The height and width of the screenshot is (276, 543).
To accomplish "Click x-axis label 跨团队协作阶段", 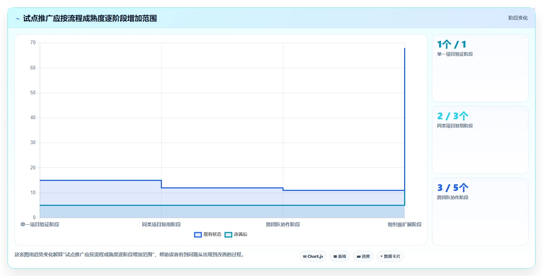I will point(283,224).
